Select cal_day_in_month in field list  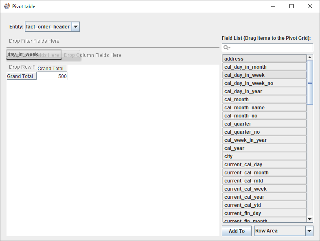tap(264, 67)
